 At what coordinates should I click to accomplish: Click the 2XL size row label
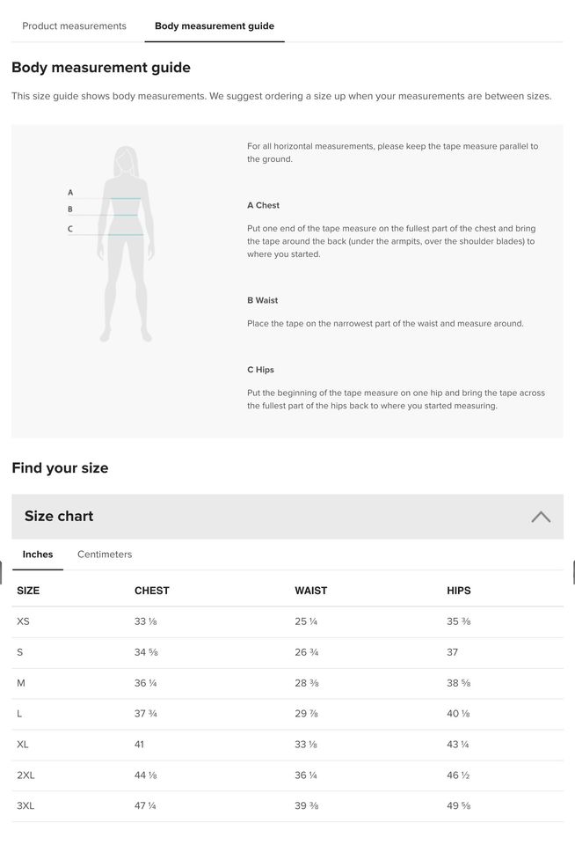point(25,775)
